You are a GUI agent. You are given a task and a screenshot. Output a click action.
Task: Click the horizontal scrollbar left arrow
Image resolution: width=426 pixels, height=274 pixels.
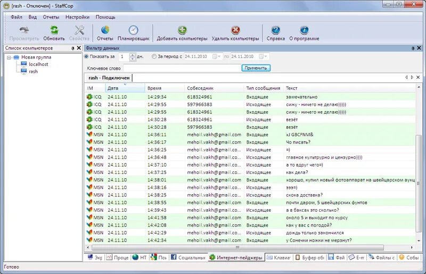[x=88, y=247]
